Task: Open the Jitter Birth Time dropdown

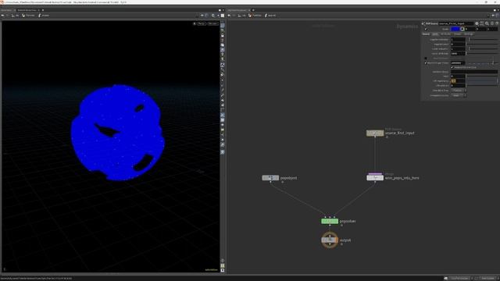Action: click(x=459, y=91)
